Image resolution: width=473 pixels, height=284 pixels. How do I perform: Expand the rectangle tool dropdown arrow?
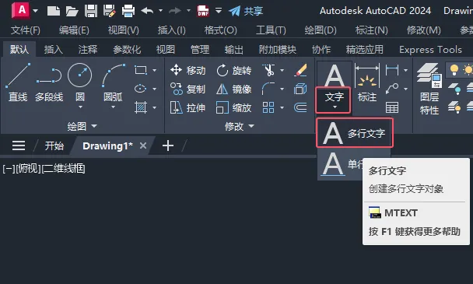(155, 70)
